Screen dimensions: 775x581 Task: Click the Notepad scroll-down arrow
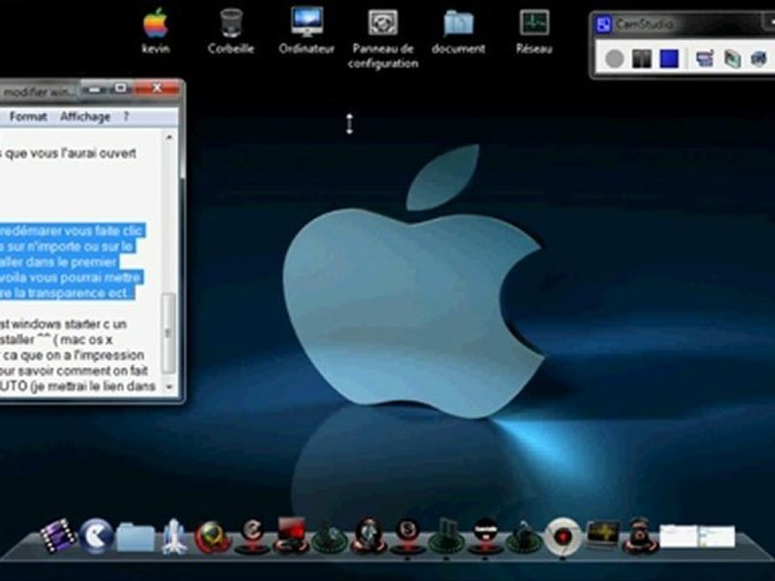coord(169,387)
